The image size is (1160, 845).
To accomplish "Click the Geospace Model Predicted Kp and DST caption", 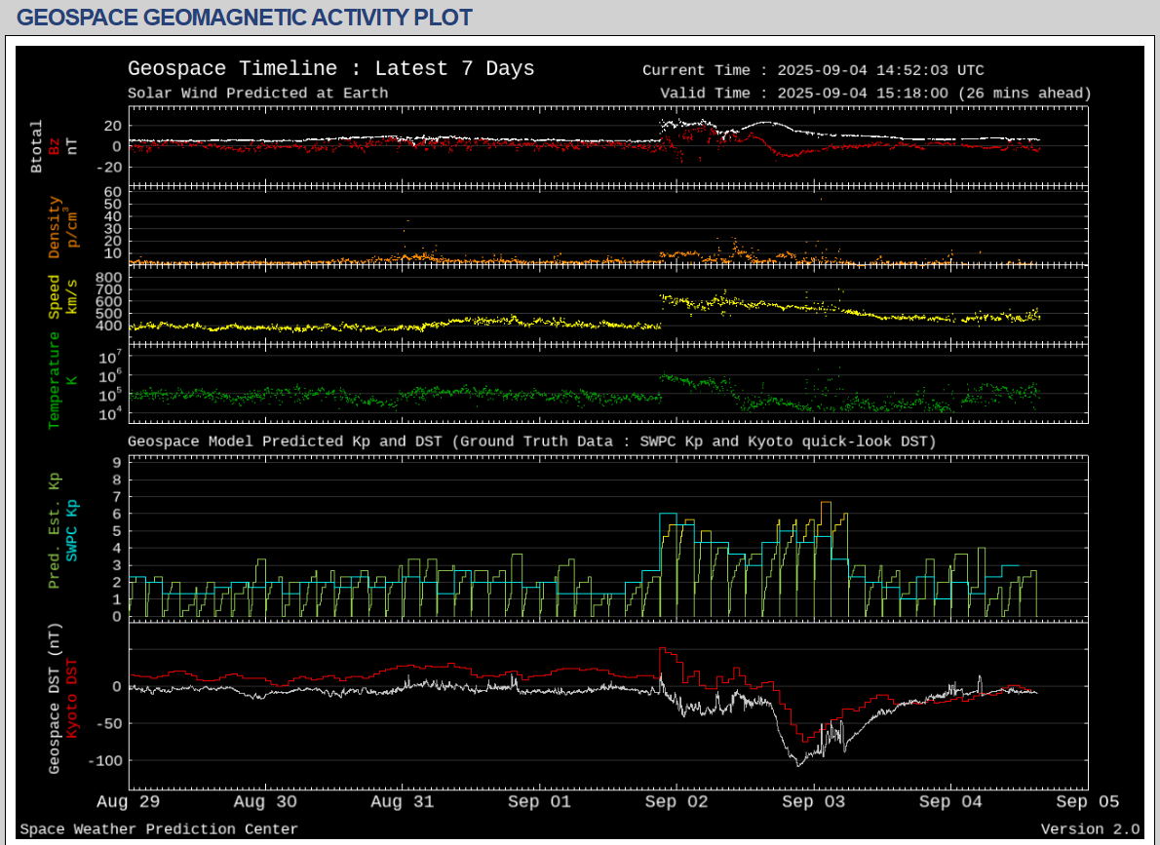I will coord(531,442).
